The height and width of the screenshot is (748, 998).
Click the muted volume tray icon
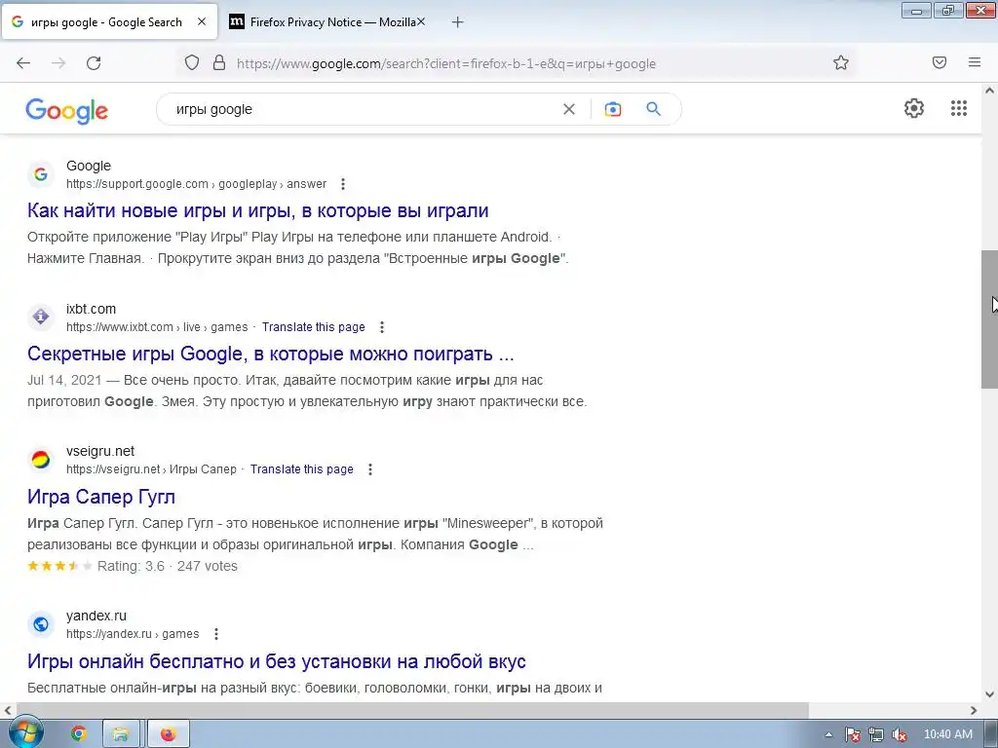tap(900, 734)
